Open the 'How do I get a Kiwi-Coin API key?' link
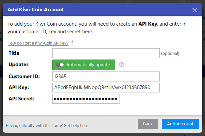Screen dimensions: 205x136 tap(38, 43)
